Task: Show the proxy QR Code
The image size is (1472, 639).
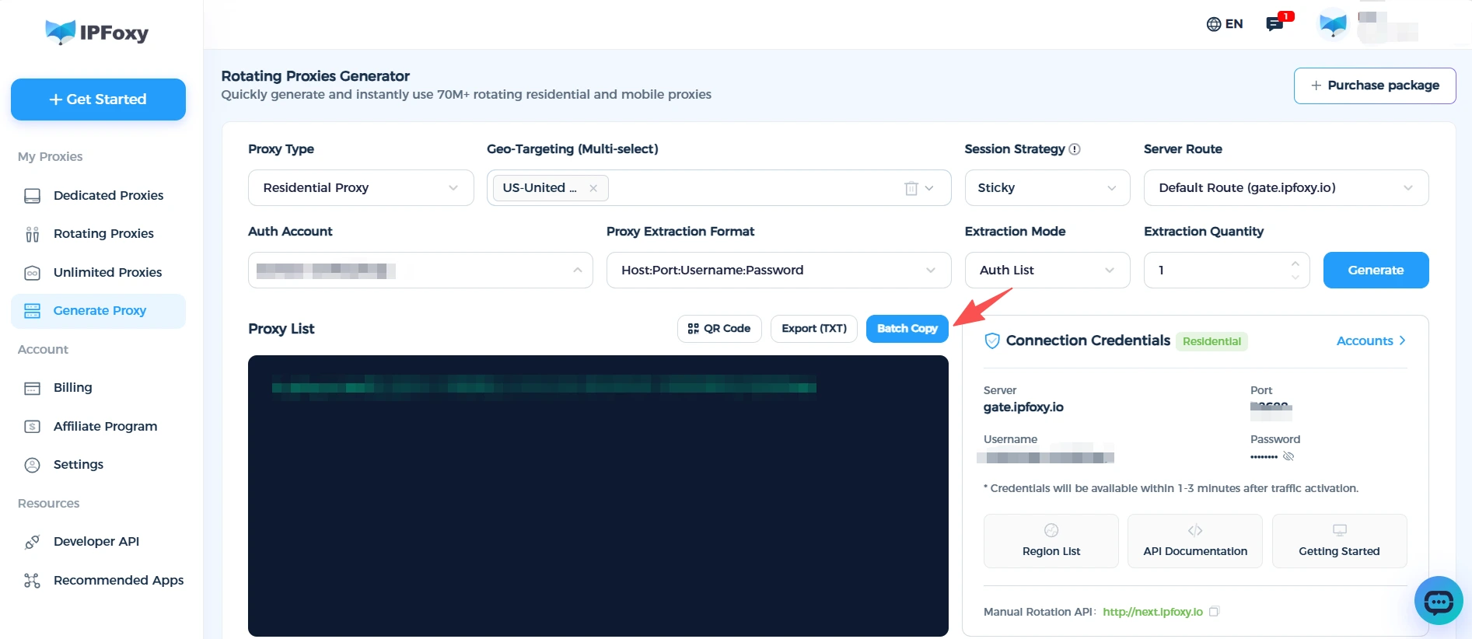Action: click(x=719, y=329)
